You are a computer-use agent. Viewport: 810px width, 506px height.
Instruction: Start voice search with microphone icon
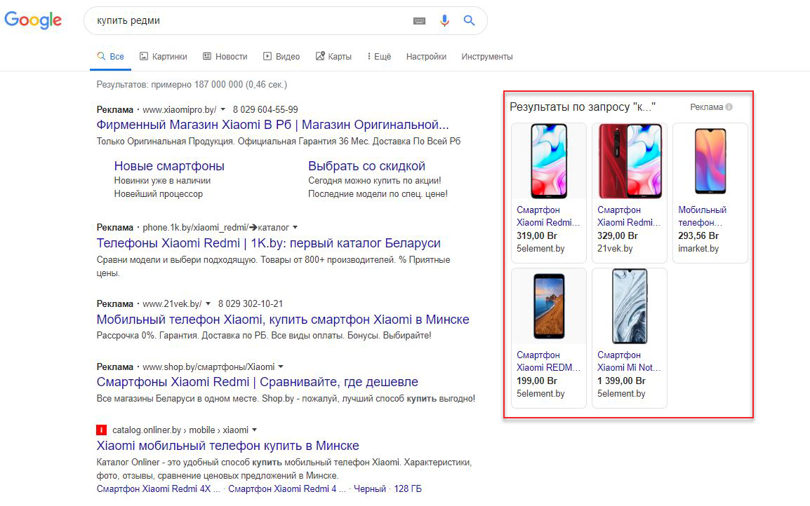(444, 21)
